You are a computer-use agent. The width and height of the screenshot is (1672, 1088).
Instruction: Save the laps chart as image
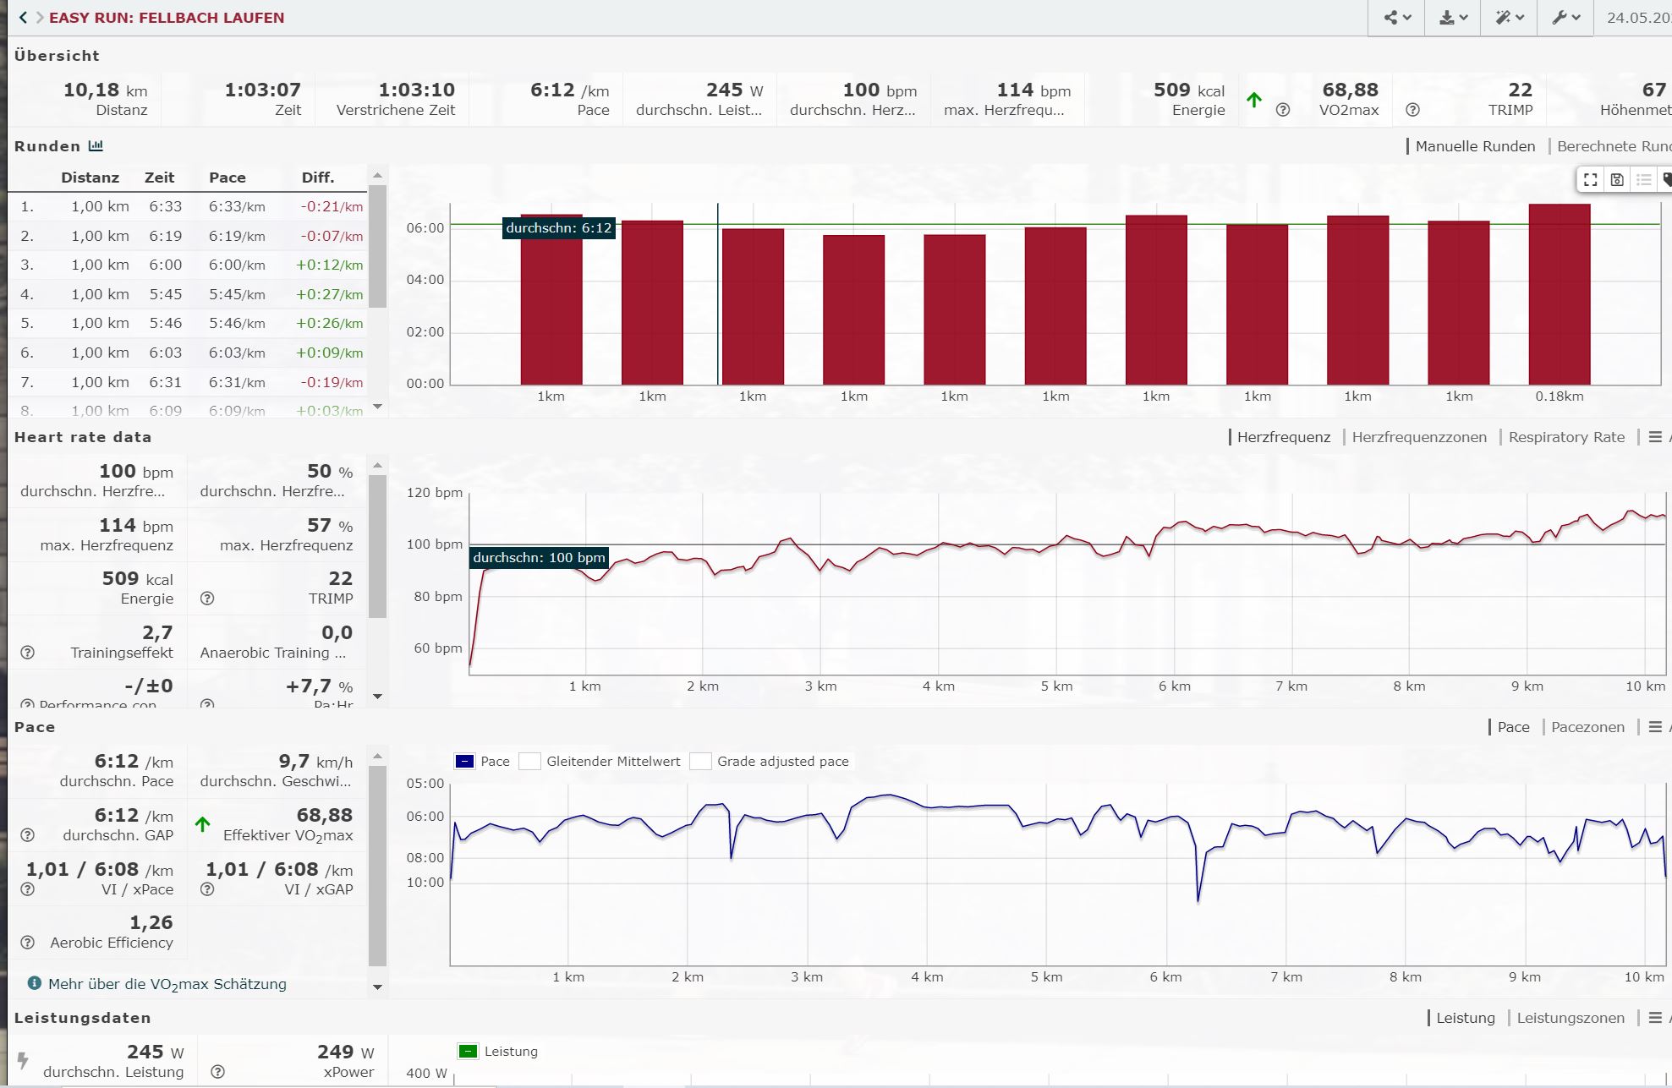(x=1617, y=179)
